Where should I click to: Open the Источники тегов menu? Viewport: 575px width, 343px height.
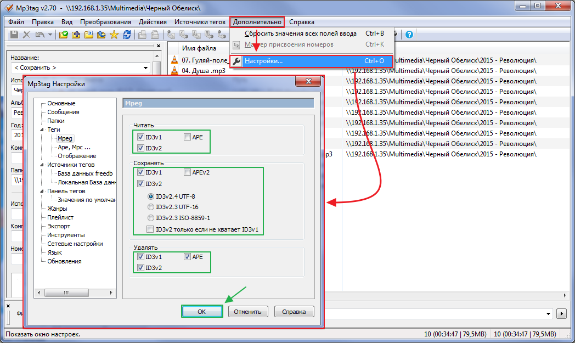(200, 22)
